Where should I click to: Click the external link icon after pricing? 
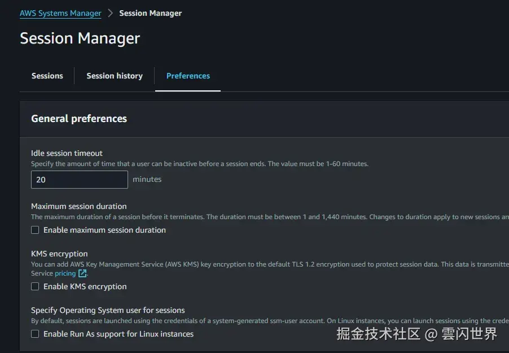pyautogui.click(x=82, y=273)
